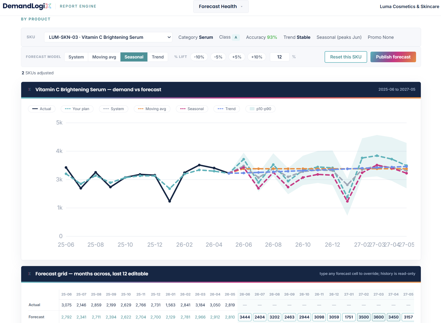Edit the 26-07 forecast cell 2404
441x323 pixels.
tap(260, 317)
